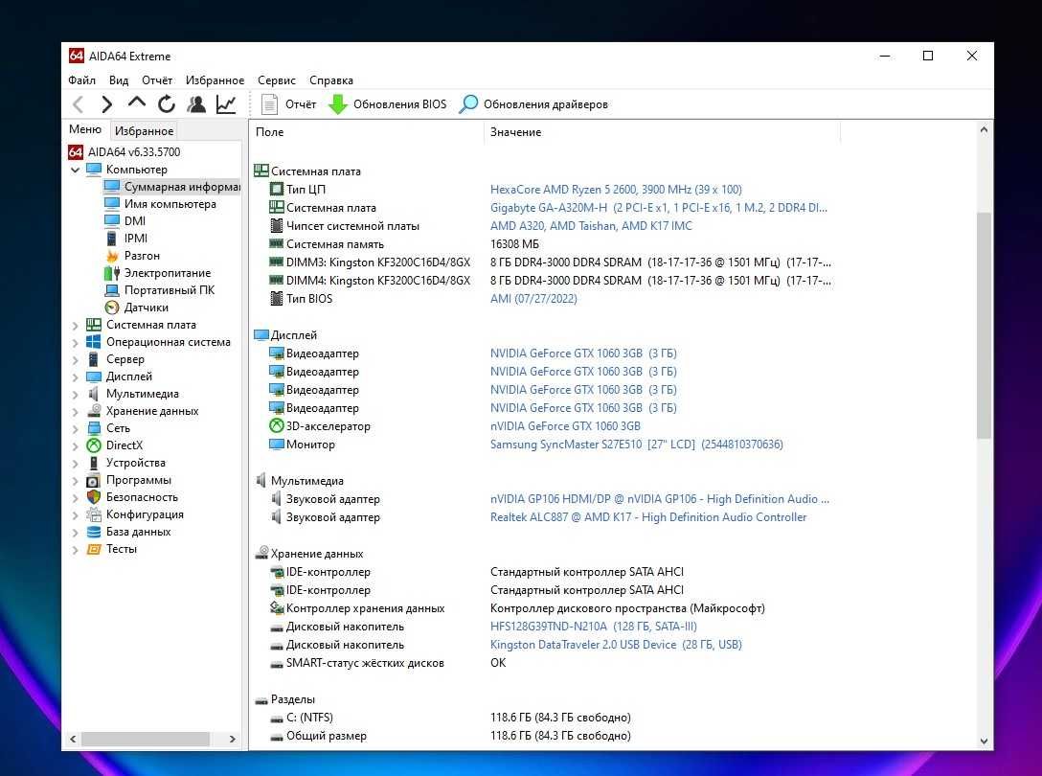Open HexaCore AMD Ryzen 5 2600 link
This screenshot has height=776, width=1042.
tap(616, 190)
